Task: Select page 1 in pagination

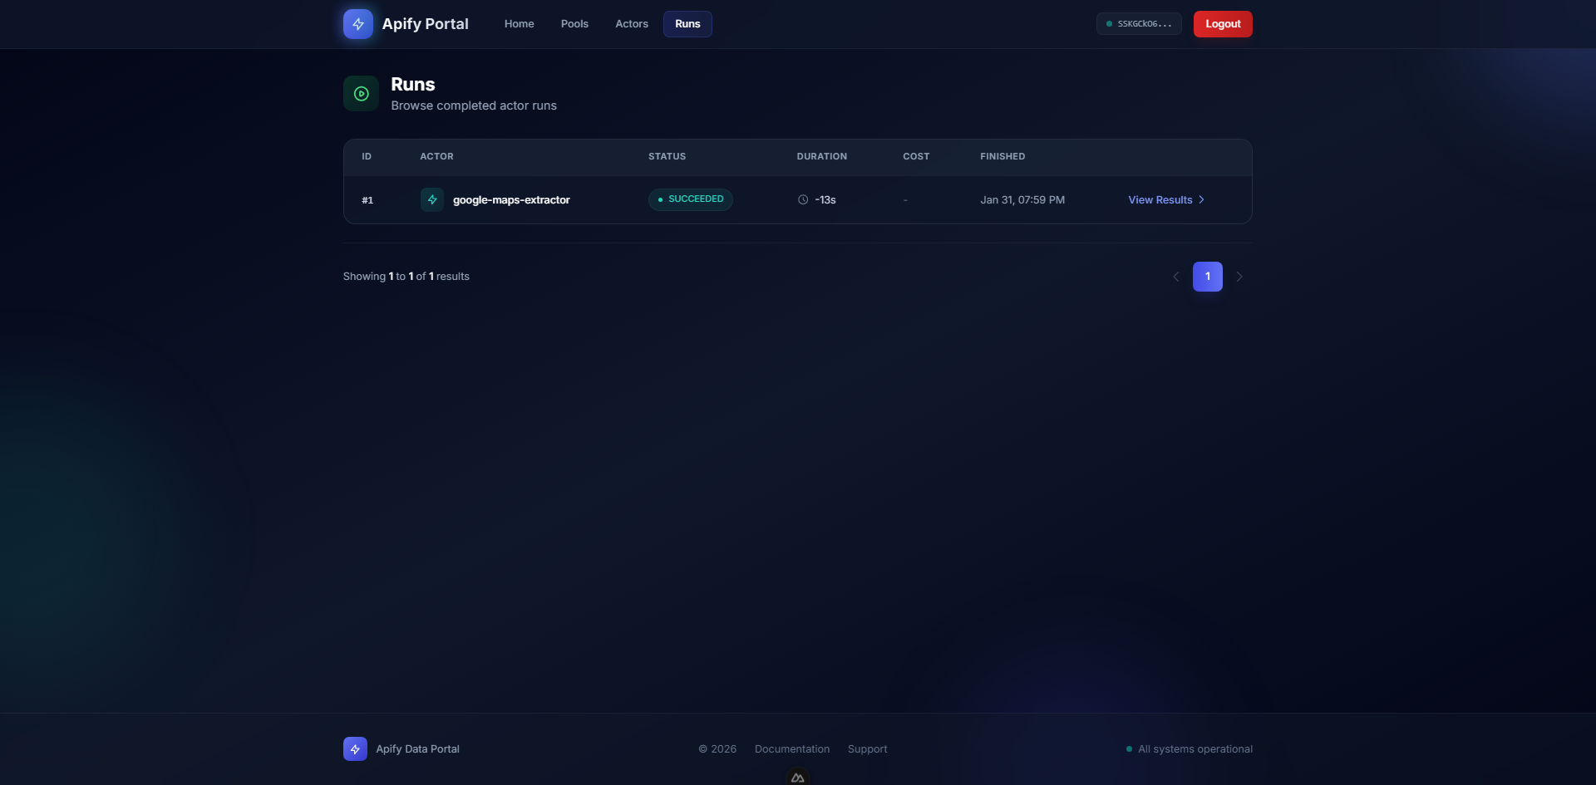Action: point(1207,277)
